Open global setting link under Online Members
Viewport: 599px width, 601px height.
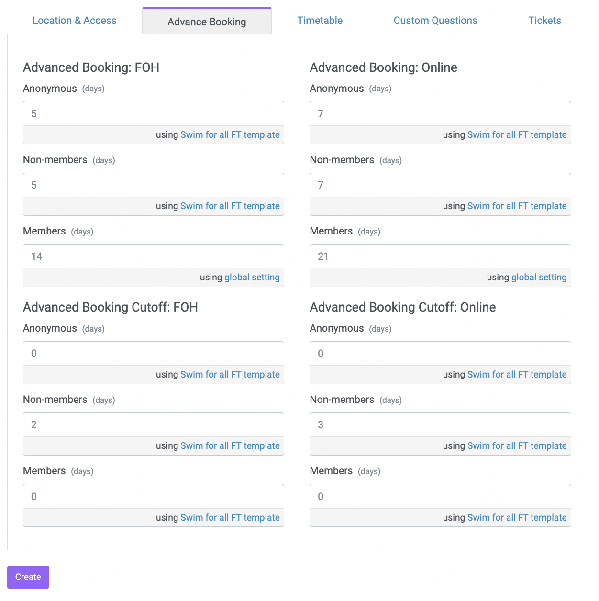539,278
